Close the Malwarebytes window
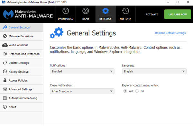Image resolution: width=193 pixels, height=126 pixels. click(x=188, y=2)
